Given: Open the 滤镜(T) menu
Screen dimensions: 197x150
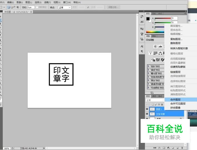Looking at the screenshot, I should pos(47,2).
